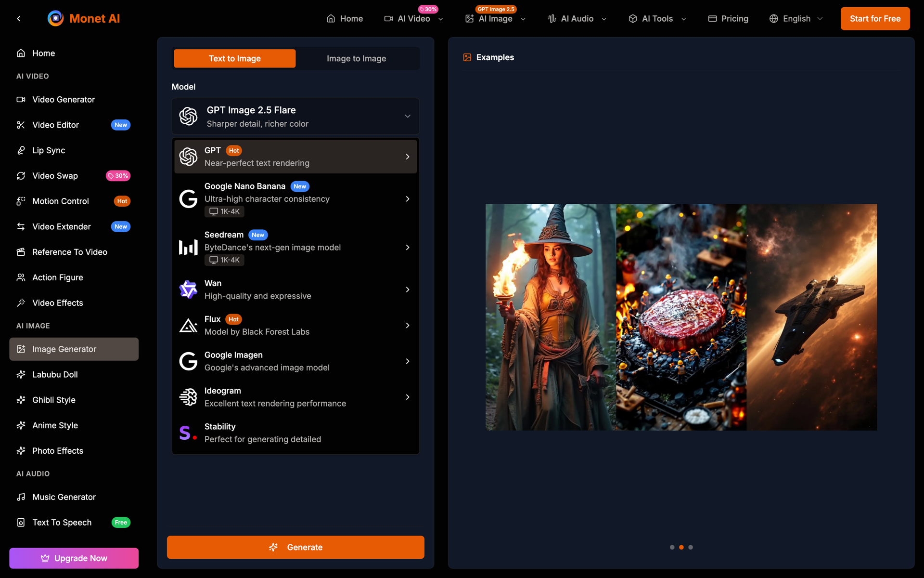The height and width of the screenshot is (578, 924).
Task: Open the AI Audio top menu
Action: click(x=577, y=19)
